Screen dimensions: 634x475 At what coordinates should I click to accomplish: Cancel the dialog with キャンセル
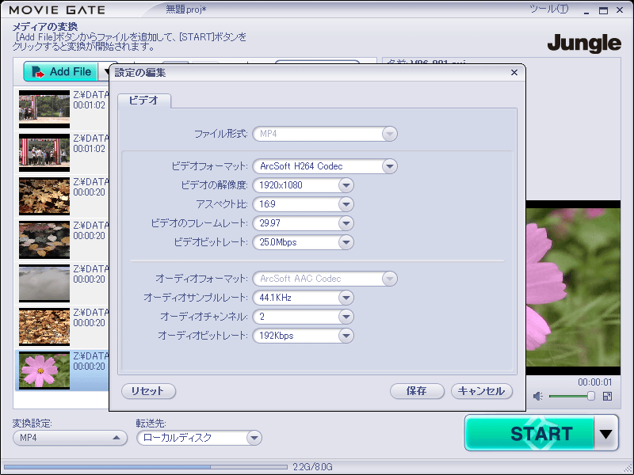point(482,391)
